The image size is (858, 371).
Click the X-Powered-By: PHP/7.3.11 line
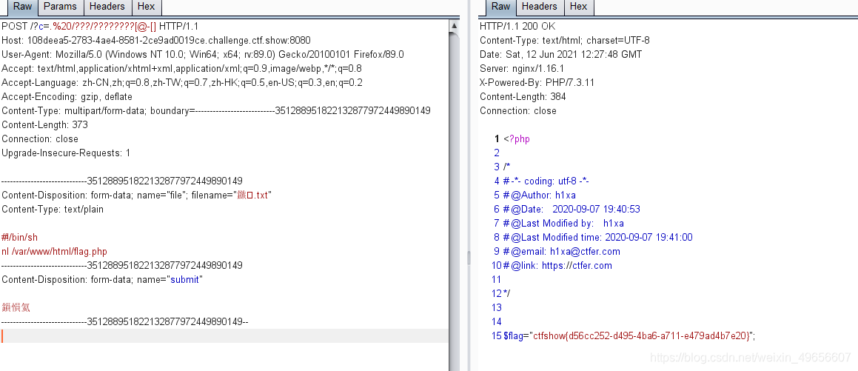[537, 83]
